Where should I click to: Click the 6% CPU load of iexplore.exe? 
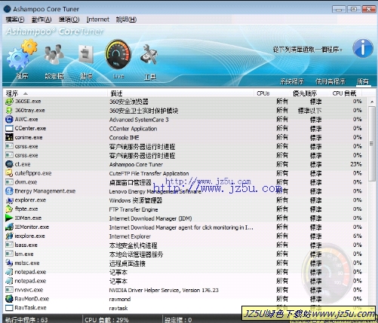click(357, 236)
